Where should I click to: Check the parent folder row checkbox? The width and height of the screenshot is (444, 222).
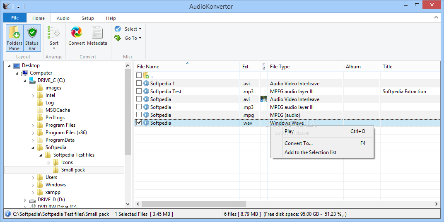point(139,75)
